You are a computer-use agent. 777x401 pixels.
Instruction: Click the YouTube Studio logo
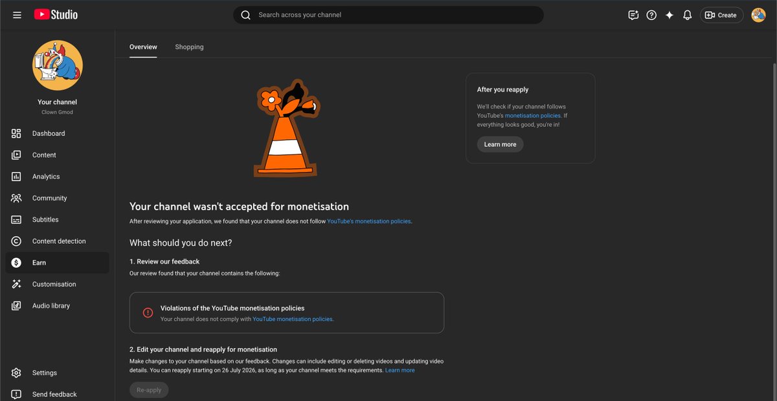coord(56,14)
